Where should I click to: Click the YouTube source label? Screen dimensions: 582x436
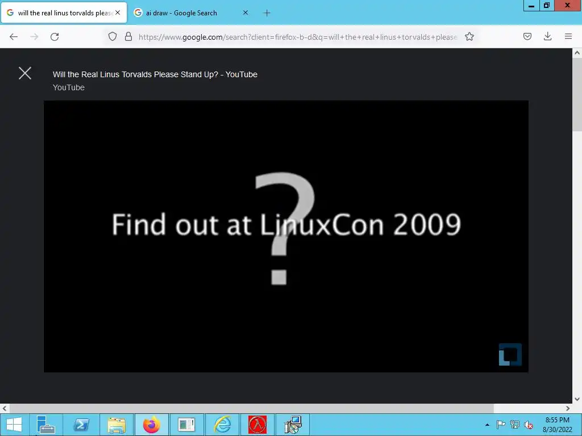point(69,87)
